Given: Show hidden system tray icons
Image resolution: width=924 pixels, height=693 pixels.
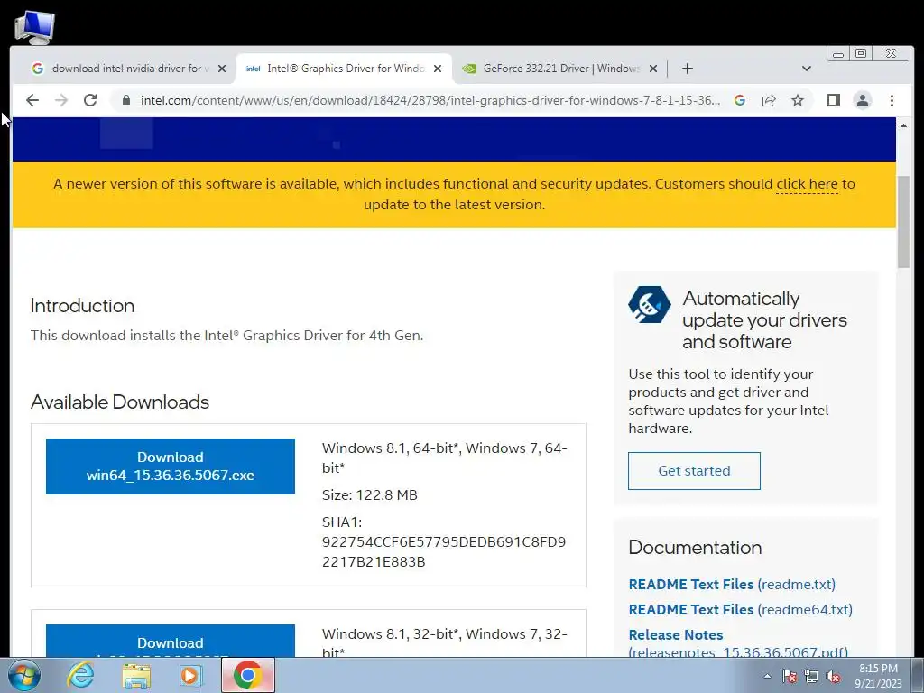Looking at the screenshot, I should (767, 676).
